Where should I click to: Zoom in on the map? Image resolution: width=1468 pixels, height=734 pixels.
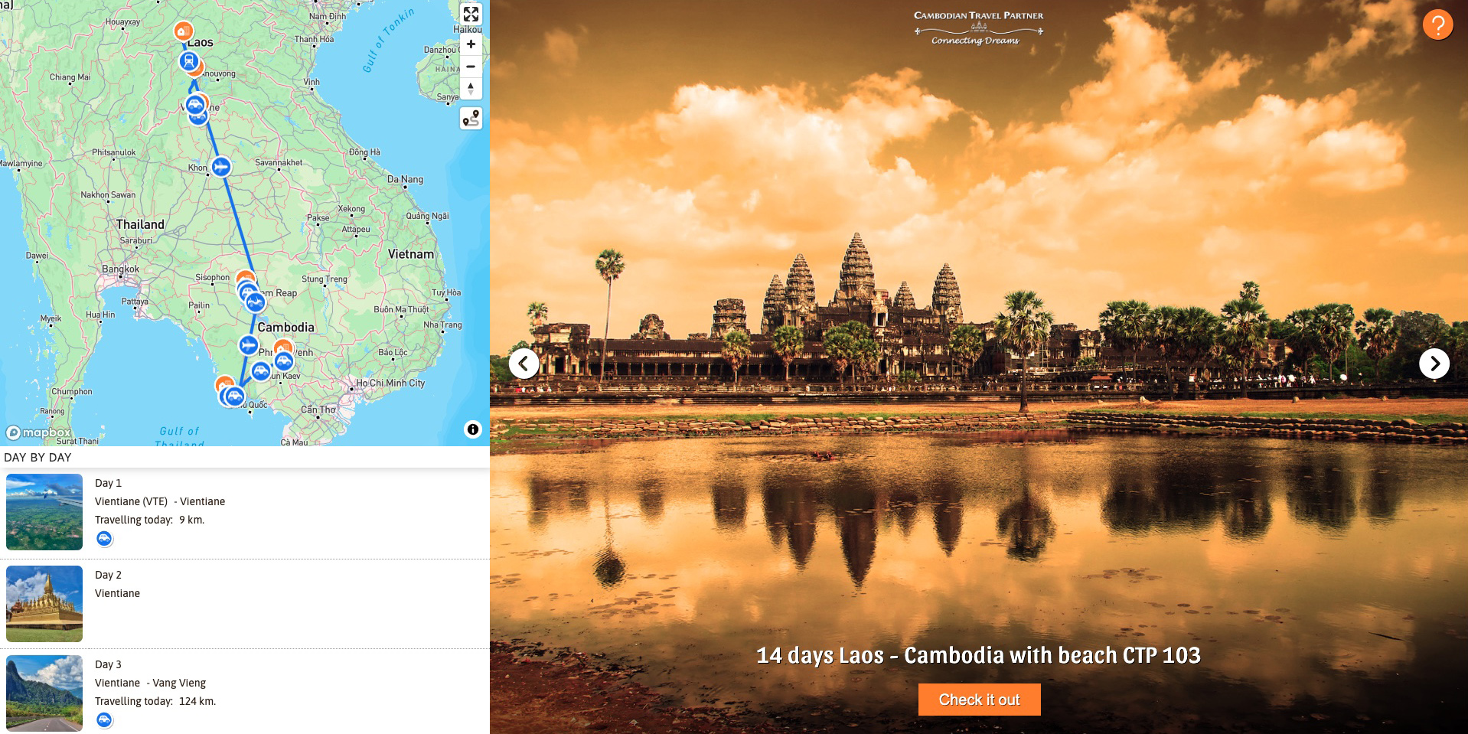pyautogui.click(x=471, y=44)
